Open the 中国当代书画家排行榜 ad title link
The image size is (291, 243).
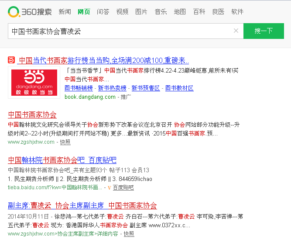tap(103, 60)
